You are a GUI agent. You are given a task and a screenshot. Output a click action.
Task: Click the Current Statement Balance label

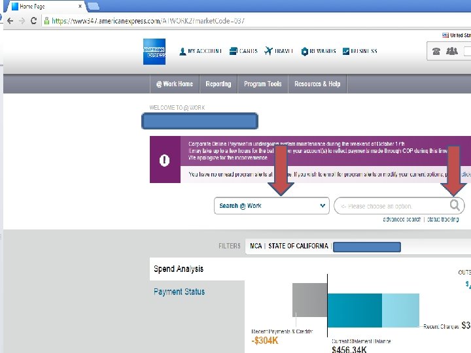[x=361, y=341]
